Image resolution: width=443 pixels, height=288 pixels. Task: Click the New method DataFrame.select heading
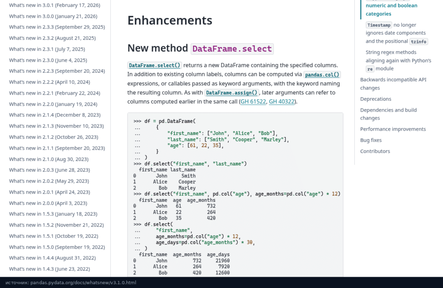click(200, 48)
